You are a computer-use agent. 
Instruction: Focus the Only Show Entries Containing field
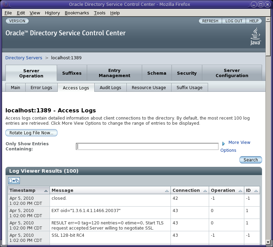pyautogui.click(x=147, y=146)
